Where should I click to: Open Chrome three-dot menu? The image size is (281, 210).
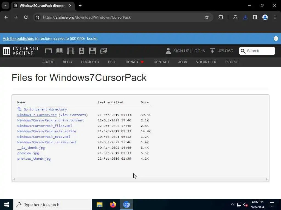pos(275,17)
